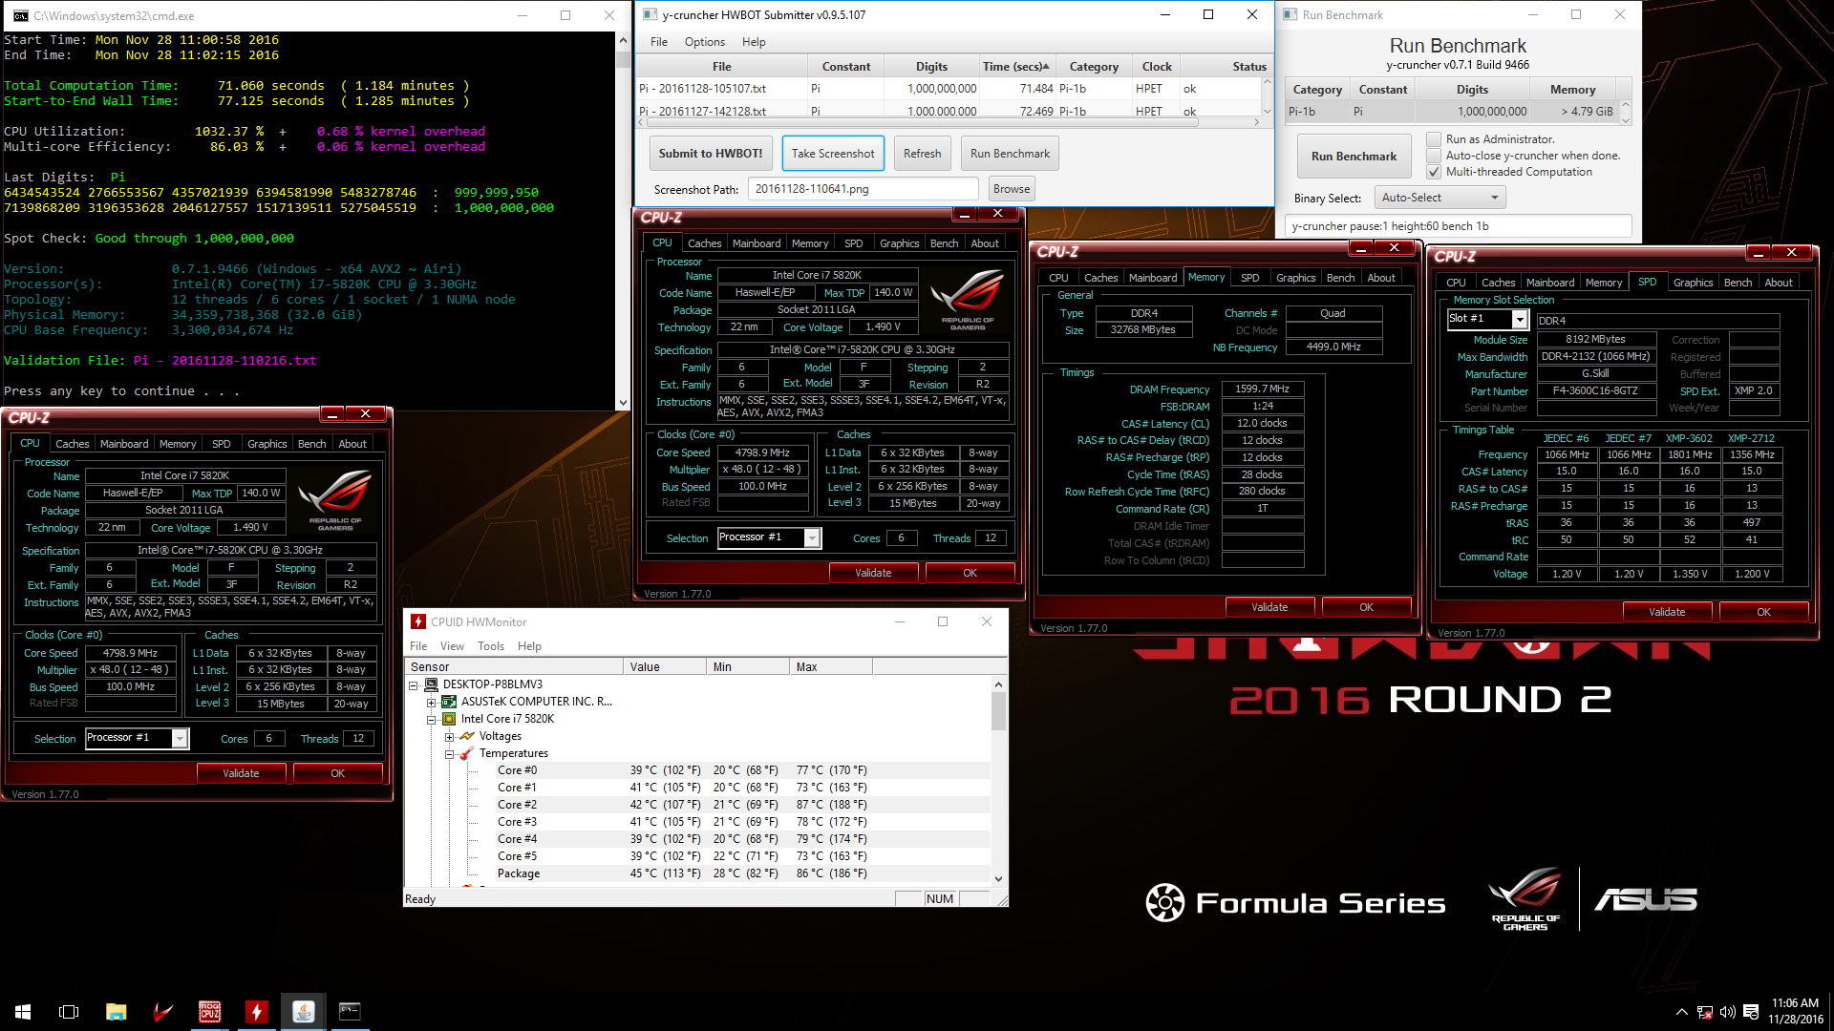Click the thermometer icon beside Temperatures
Screen dimensions: 1834x1031
point(467,753)
